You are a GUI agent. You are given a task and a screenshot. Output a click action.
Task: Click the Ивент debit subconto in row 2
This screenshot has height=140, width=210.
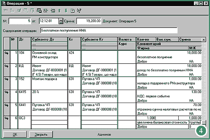click(x=49, y=66)
